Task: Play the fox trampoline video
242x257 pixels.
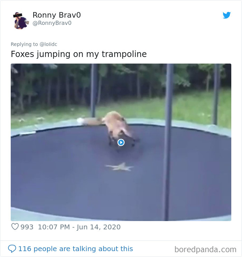Action: pyautogui.click(x=121, y=142)
